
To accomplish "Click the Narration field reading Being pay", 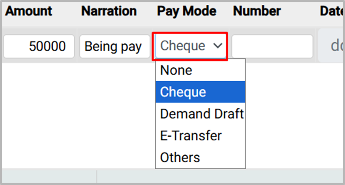I will pos(113,46).
